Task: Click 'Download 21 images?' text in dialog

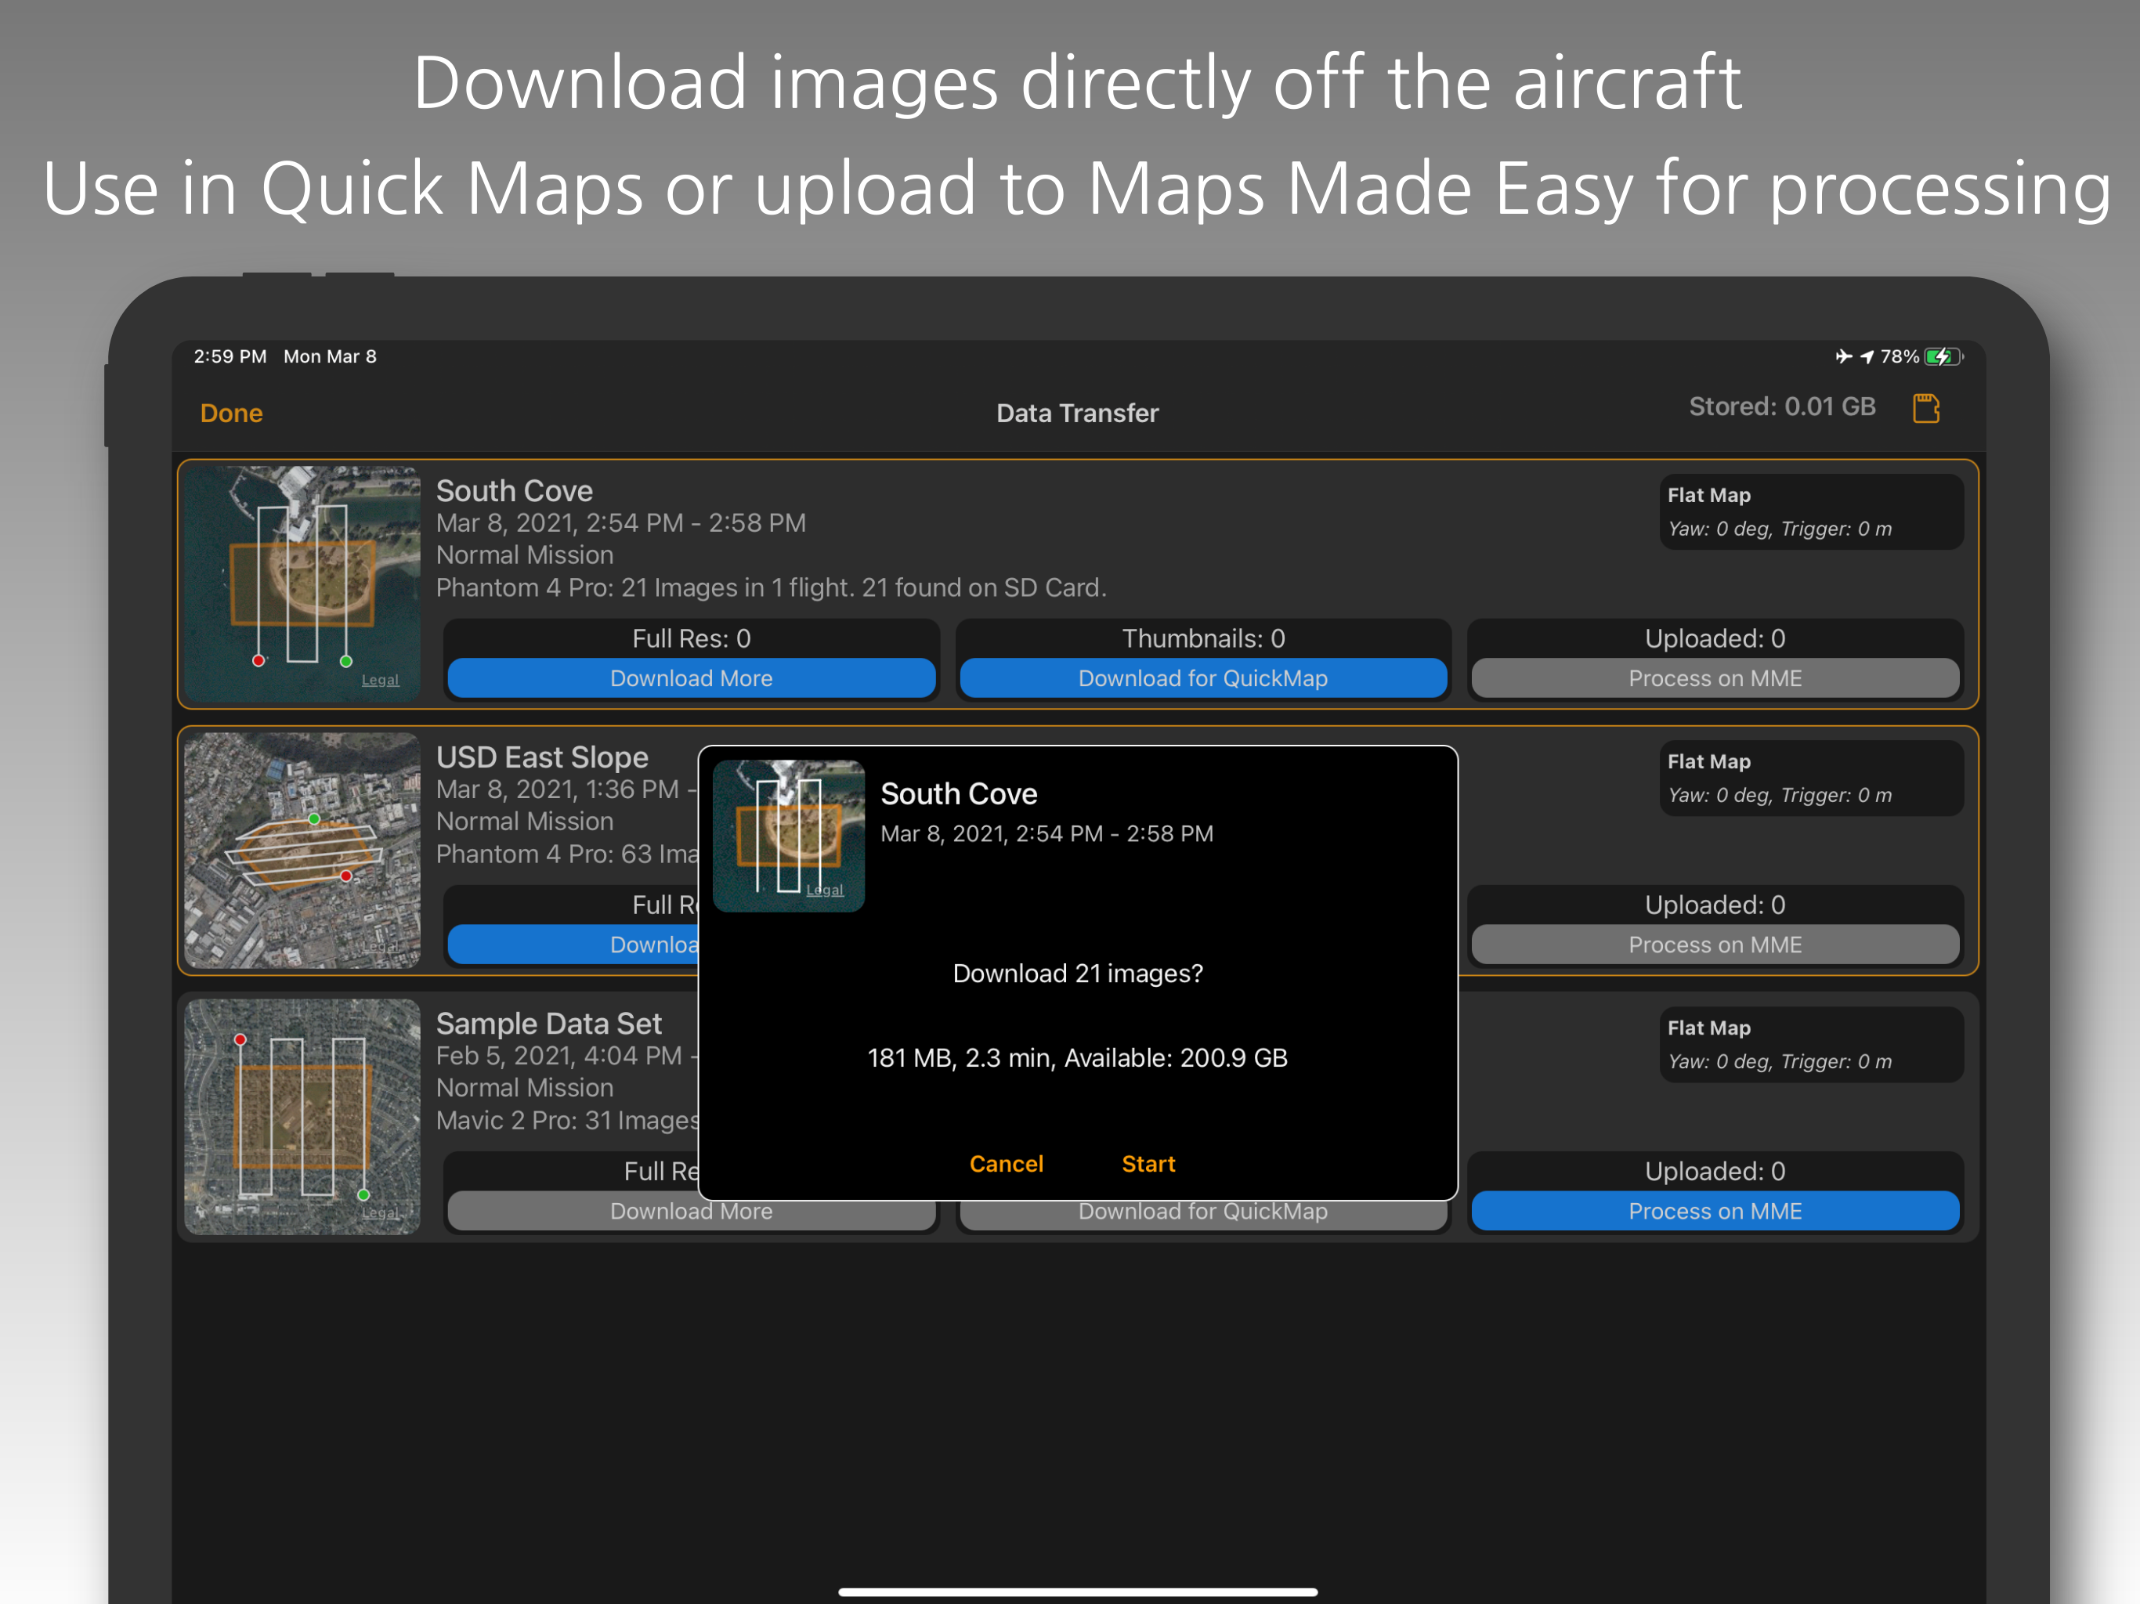Action: point(1077,974)
